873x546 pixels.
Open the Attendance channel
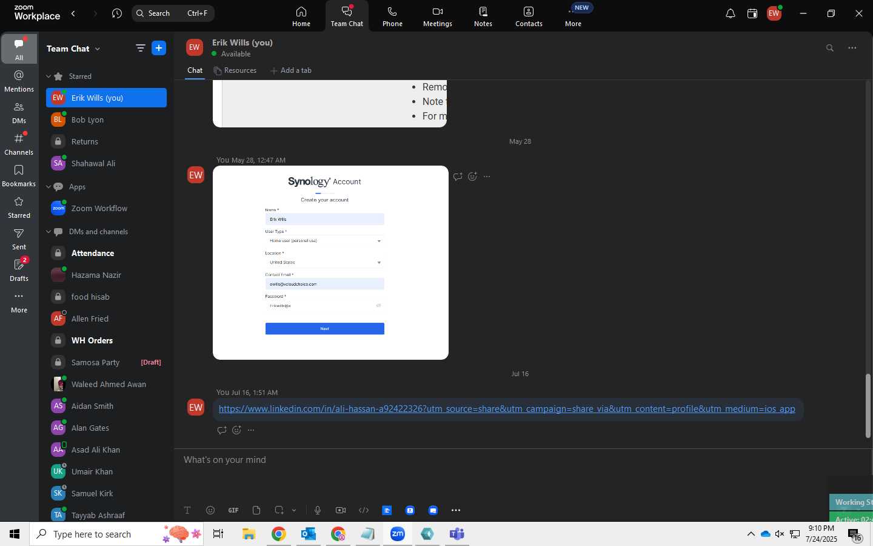click(x=106, y=253)
